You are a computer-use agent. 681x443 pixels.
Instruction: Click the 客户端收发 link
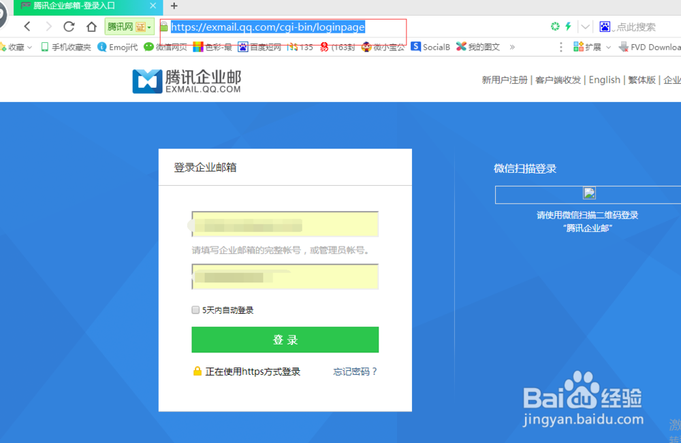pyautogui.click(x=558, y=80)
